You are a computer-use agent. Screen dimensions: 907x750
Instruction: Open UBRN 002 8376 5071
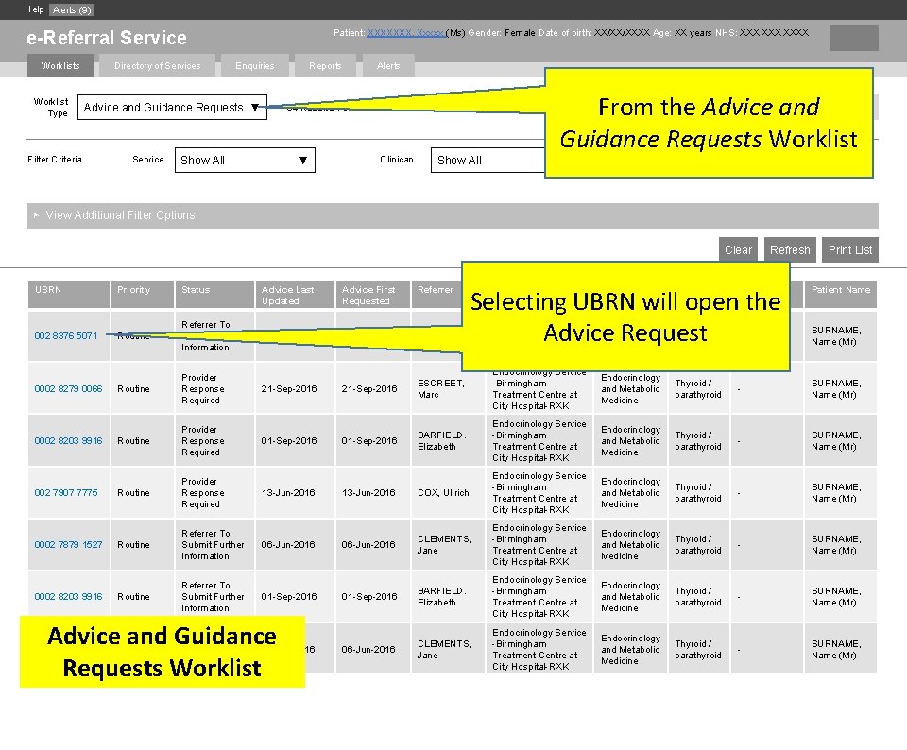coord(66,336)
